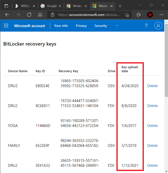Select the Key ID E80024E cell
This screenshot has width=168, height=173.
(42, 86)
